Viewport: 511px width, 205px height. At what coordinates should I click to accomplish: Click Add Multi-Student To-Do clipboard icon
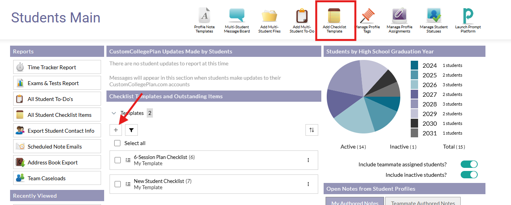[302, 16]
